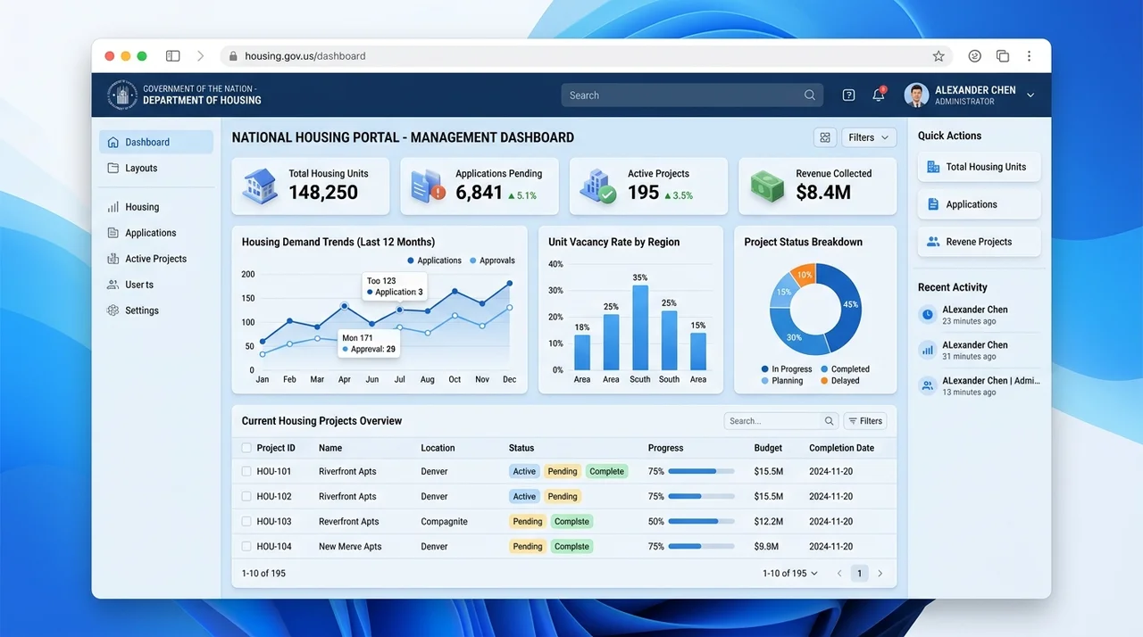The height and width of the screenshot is (637, 1143).
Task: Go to next page of projects table
Action: (x=880, y=574)
